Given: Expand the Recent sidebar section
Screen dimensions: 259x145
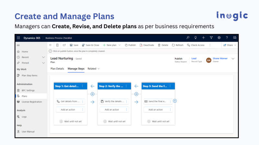Looking at the screenshot, I should [43, 57].
